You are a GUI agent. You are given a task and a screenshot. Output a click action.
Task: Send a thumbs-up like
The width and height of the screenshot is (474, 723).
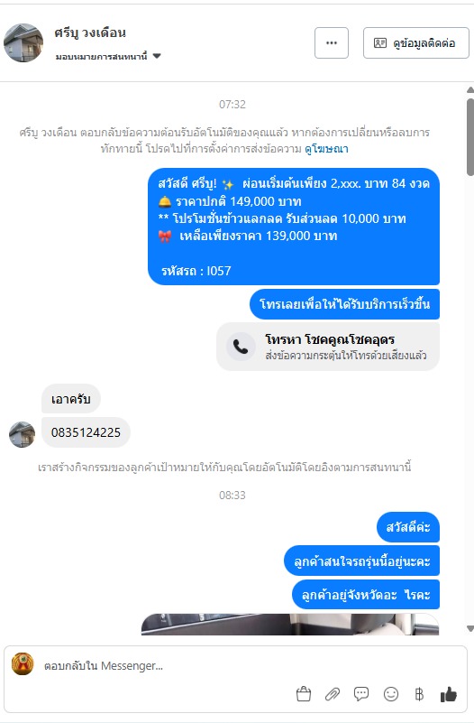pos(448,694)
